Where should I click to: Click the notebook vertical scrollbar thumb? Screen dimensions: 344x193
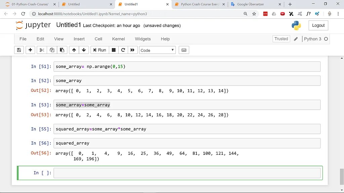click(342, 177)
